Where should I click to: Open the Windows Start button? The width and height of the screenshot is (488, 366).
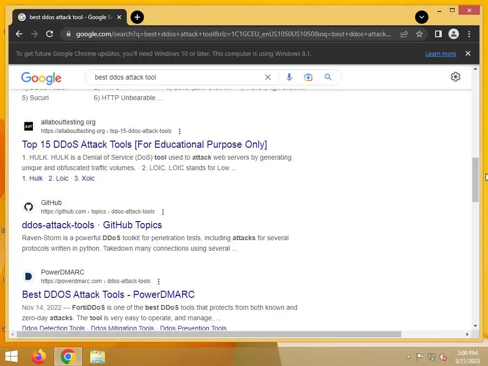(x=11, y=356)
